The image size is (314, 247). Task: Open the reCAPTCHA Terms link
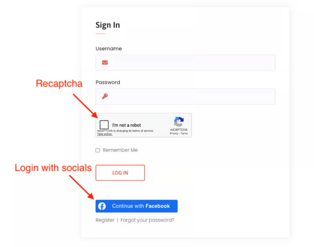(184, 134)
